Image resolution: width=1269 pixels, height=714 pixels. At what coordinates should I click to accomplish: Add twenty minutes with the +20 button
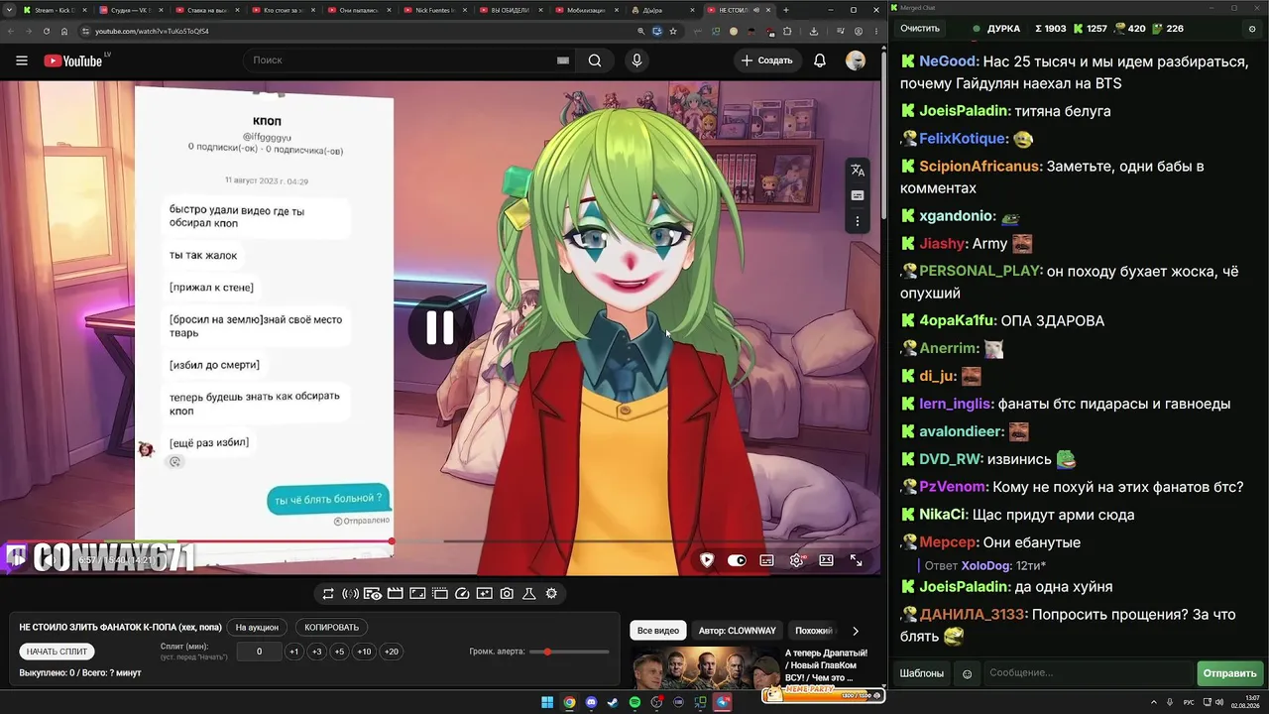point(392,652)
